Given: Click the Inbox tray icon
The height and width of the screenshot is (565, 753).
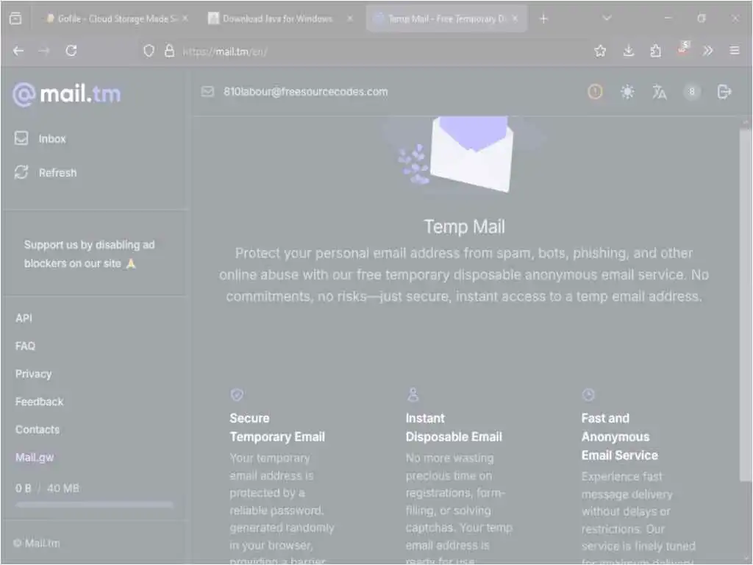Looking at the screenshot, I should click(21, 138).
